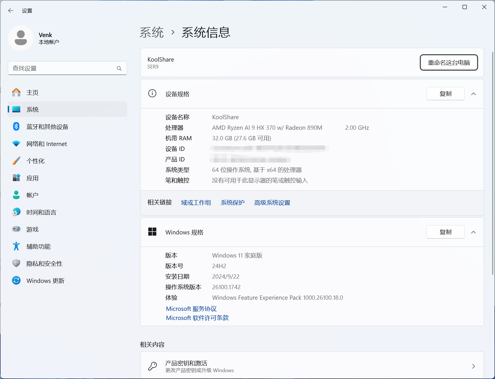495x379 pixels.
Task: Collapse the Windows 规格 section chevron
Action: (473, 232)
